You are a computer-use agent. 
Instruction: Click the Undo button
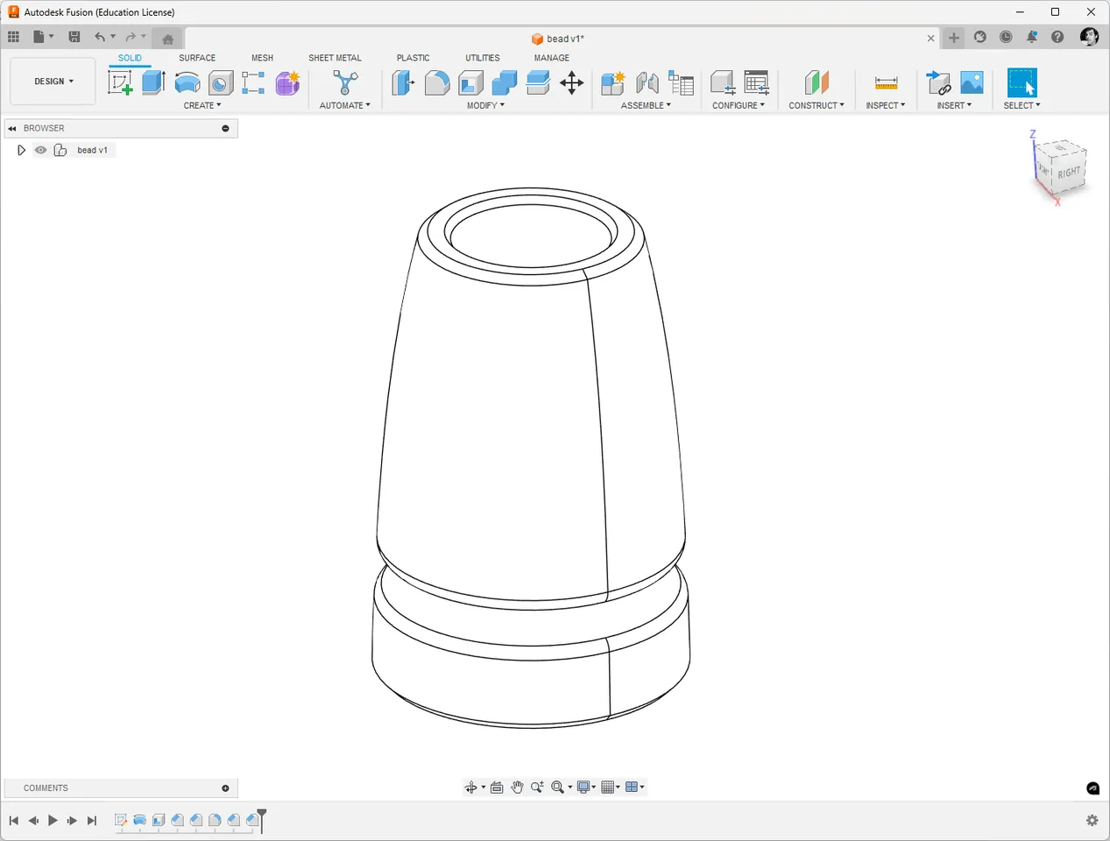pos(102,37)
